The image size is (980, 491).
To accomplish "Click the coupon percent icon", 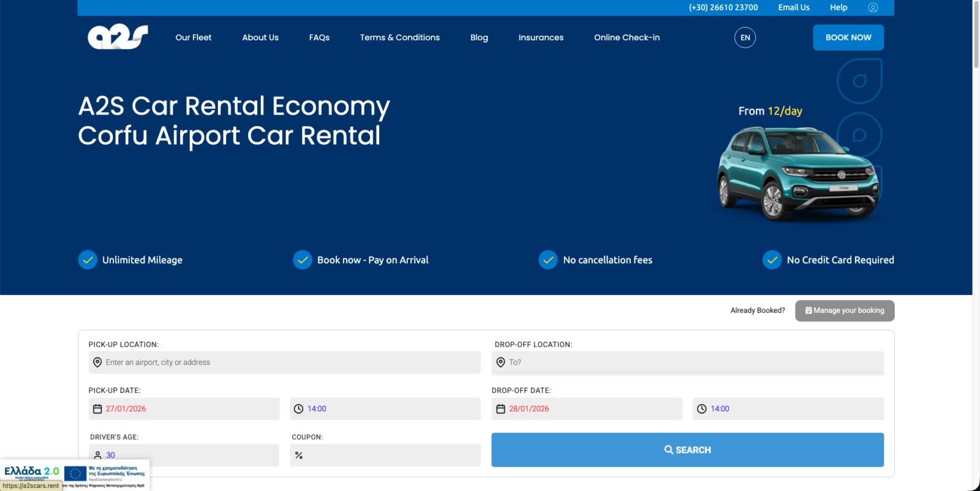I will tap(299, 455).
